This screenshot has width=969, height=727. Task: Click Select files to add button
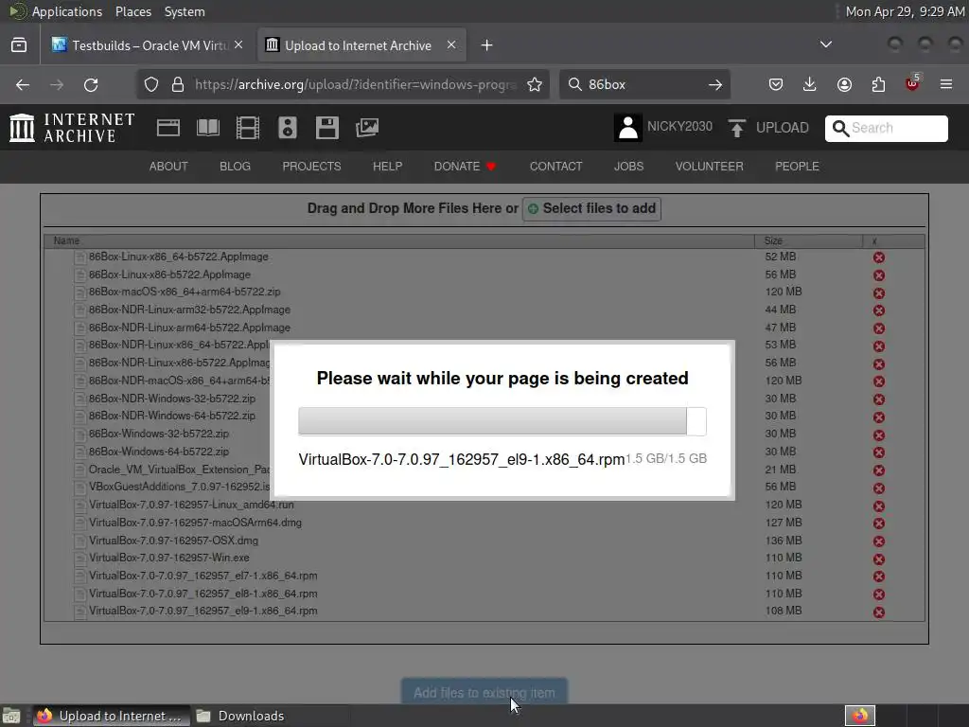click(x=591, y=209)
